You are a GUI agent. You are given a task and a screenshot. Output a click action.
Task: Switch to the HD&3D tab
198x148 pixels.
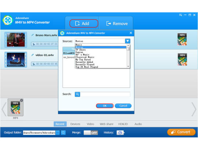click(123, 124)
